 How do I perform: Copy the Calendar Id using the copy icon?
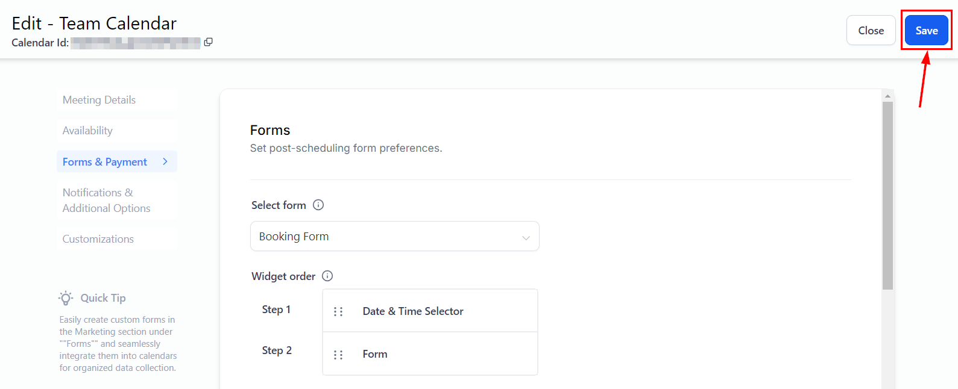(208, 42)
